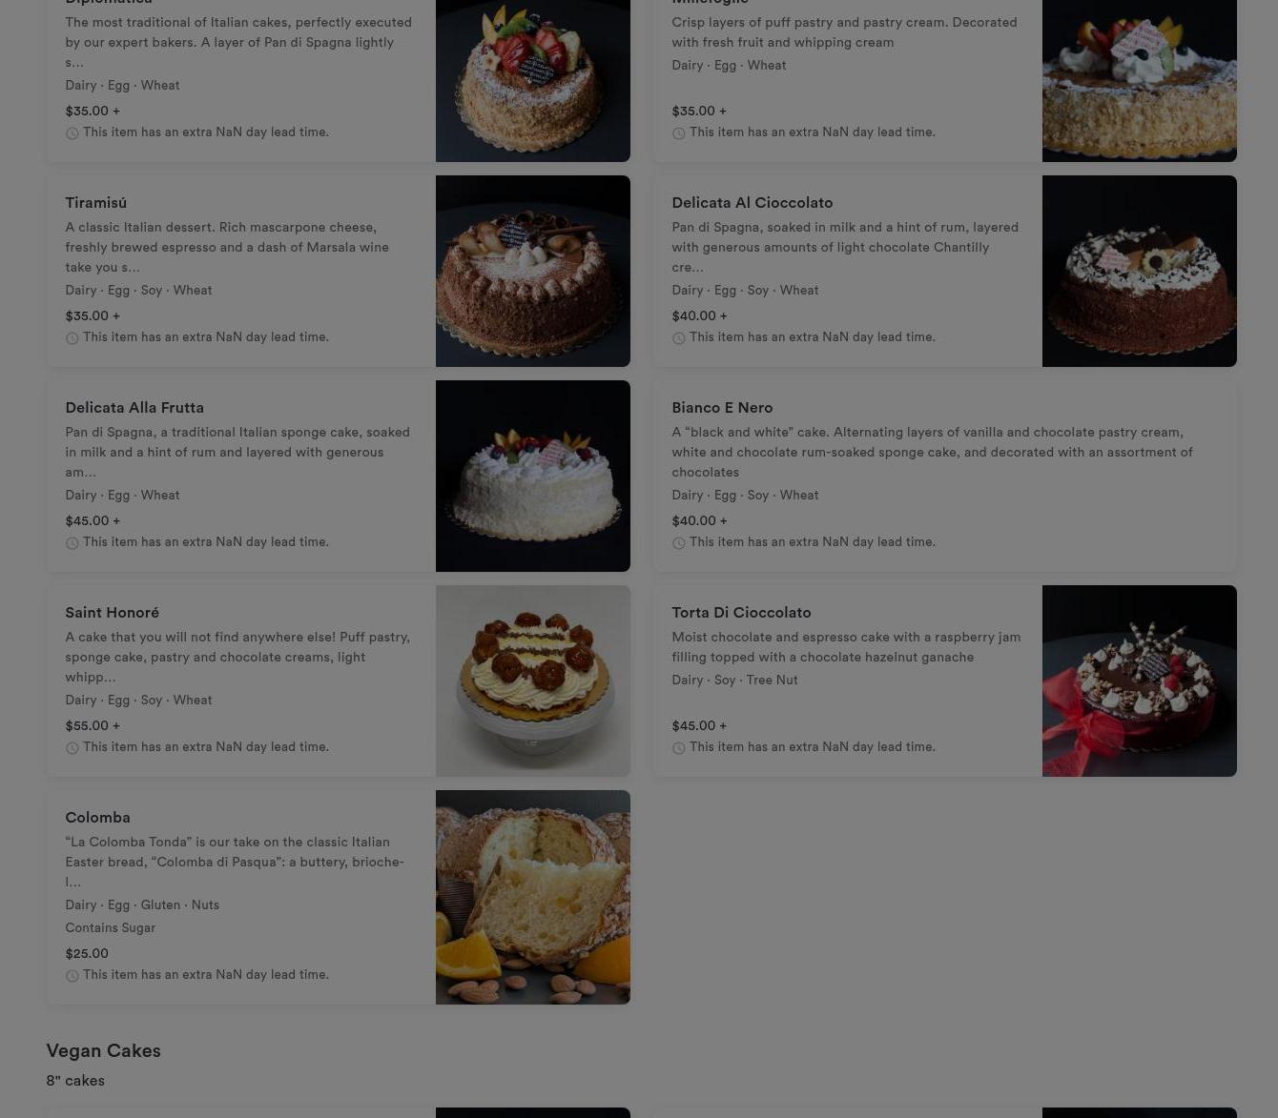Image resolution: width=1278 pixels, height=1118 pixels.
Task: Click clock icon in Delicata Al Cioccolato card
Action: [x=678, y=338]
